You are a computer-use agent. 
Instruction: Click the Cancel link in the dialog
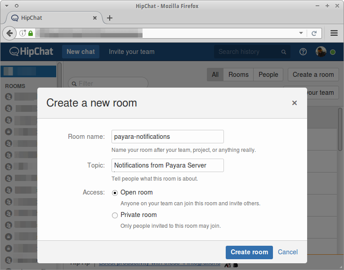click(x=288, y=252)
